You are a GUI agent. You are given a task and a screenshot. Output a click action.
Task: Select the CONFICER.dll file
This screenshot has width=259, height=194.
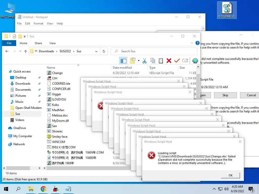pyautogui.click(x=61, y=89)
